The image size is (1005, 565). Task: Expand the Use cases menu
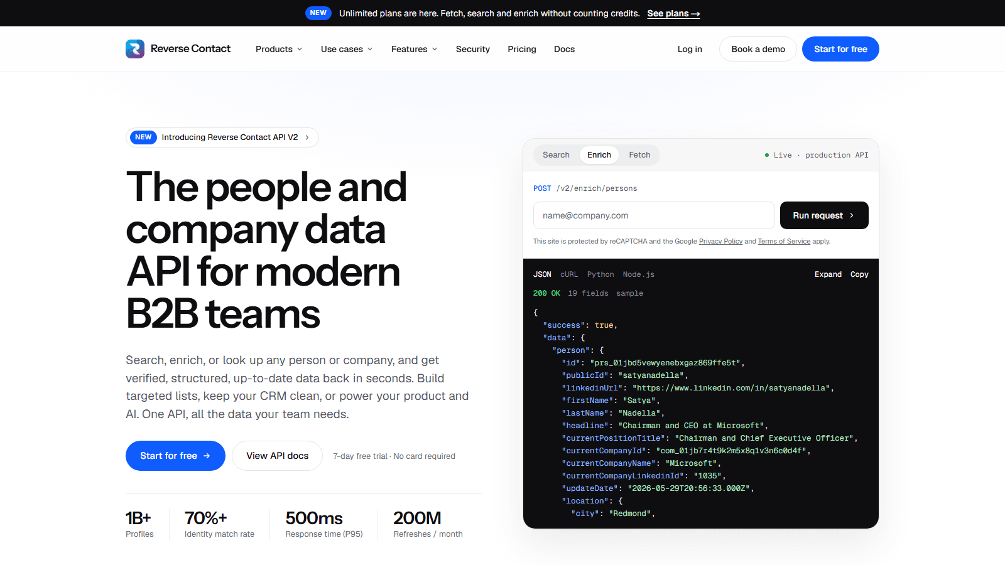pos(347,49)
